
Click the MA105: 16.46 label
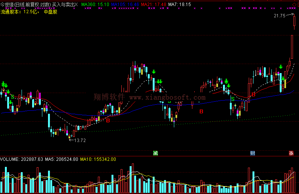pyautogui.click(x=125, y=5)
